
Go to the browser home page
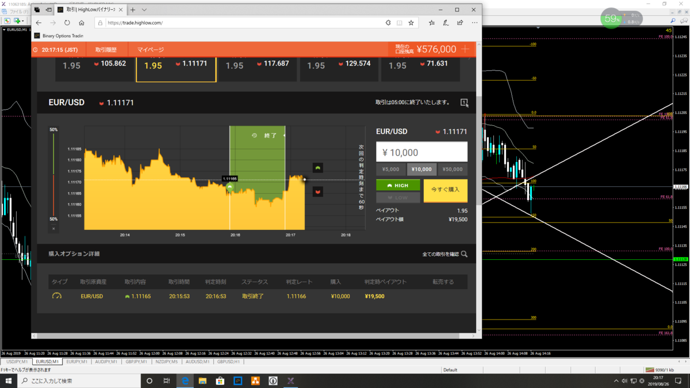82,23
